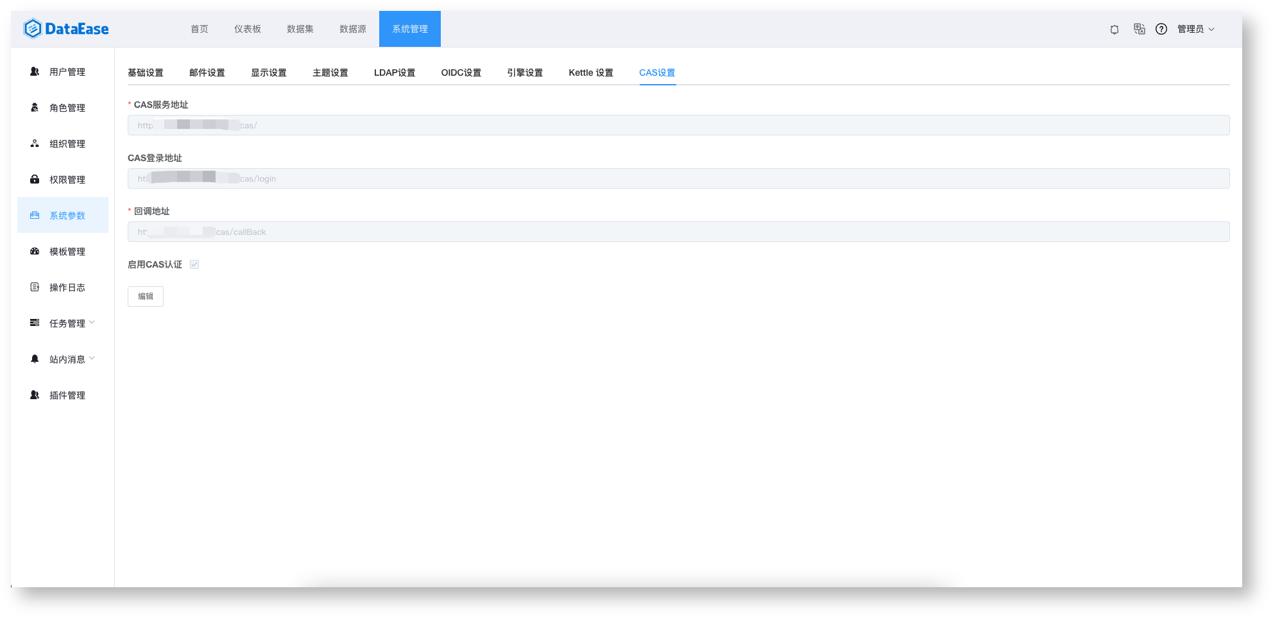
Task: Expand the 站内消息 submenu
Action: pos(63,359)
